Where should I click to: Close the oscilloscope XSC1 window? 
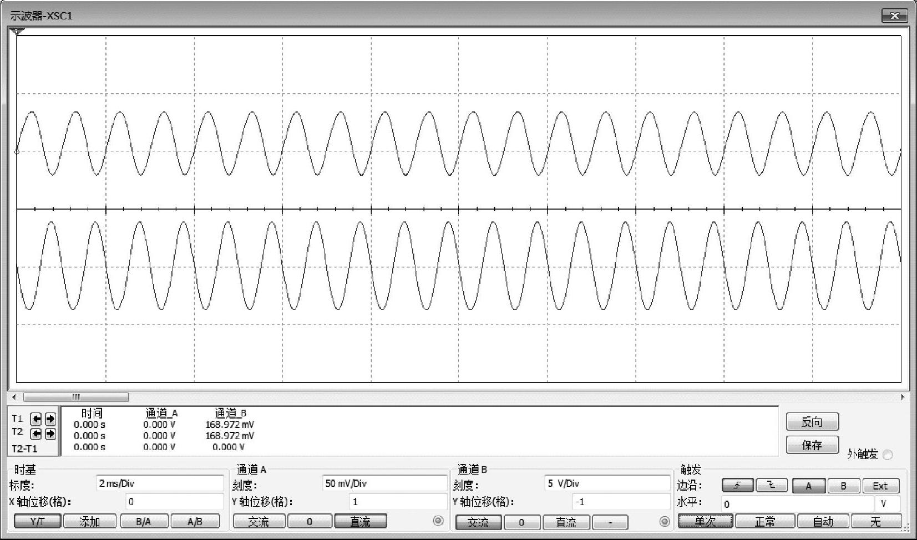(x=894, y=16)
